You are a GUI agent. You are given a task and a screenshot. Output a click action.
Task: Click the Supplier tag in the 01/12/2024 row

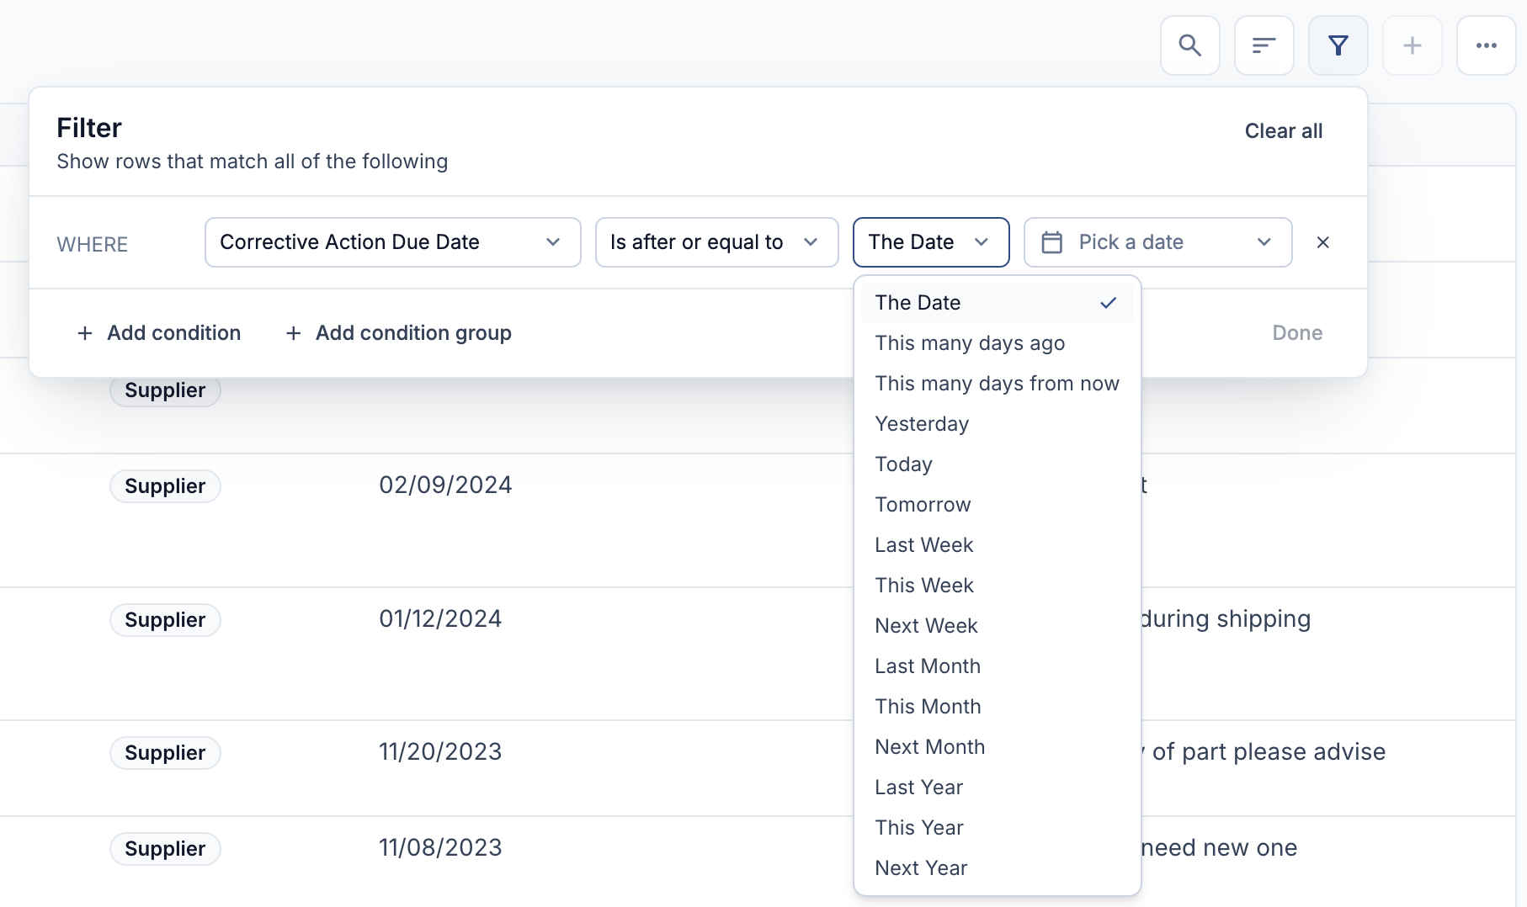pos(165,620)
